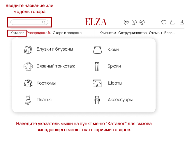Open shopping bag cart icon
The height and width of the screenshot is (156, 192).
click(x=172, y=22)
